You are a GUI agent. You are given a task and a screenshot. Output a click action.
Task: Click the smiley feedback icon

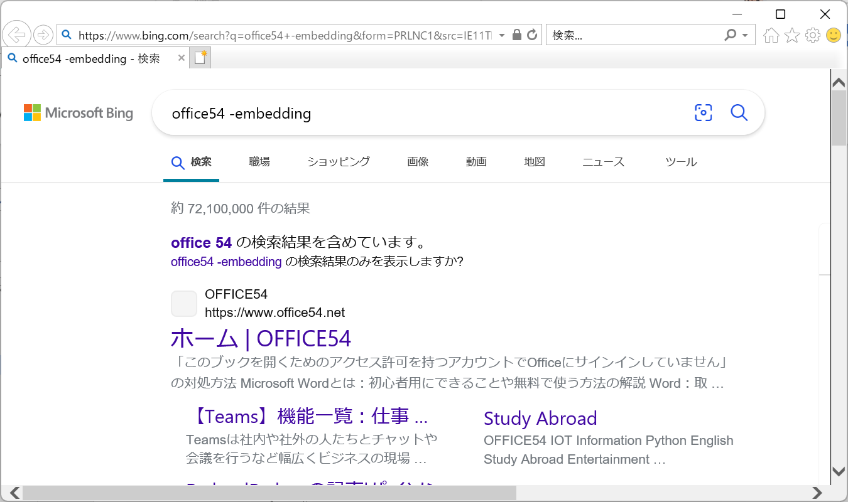[834, 35]
